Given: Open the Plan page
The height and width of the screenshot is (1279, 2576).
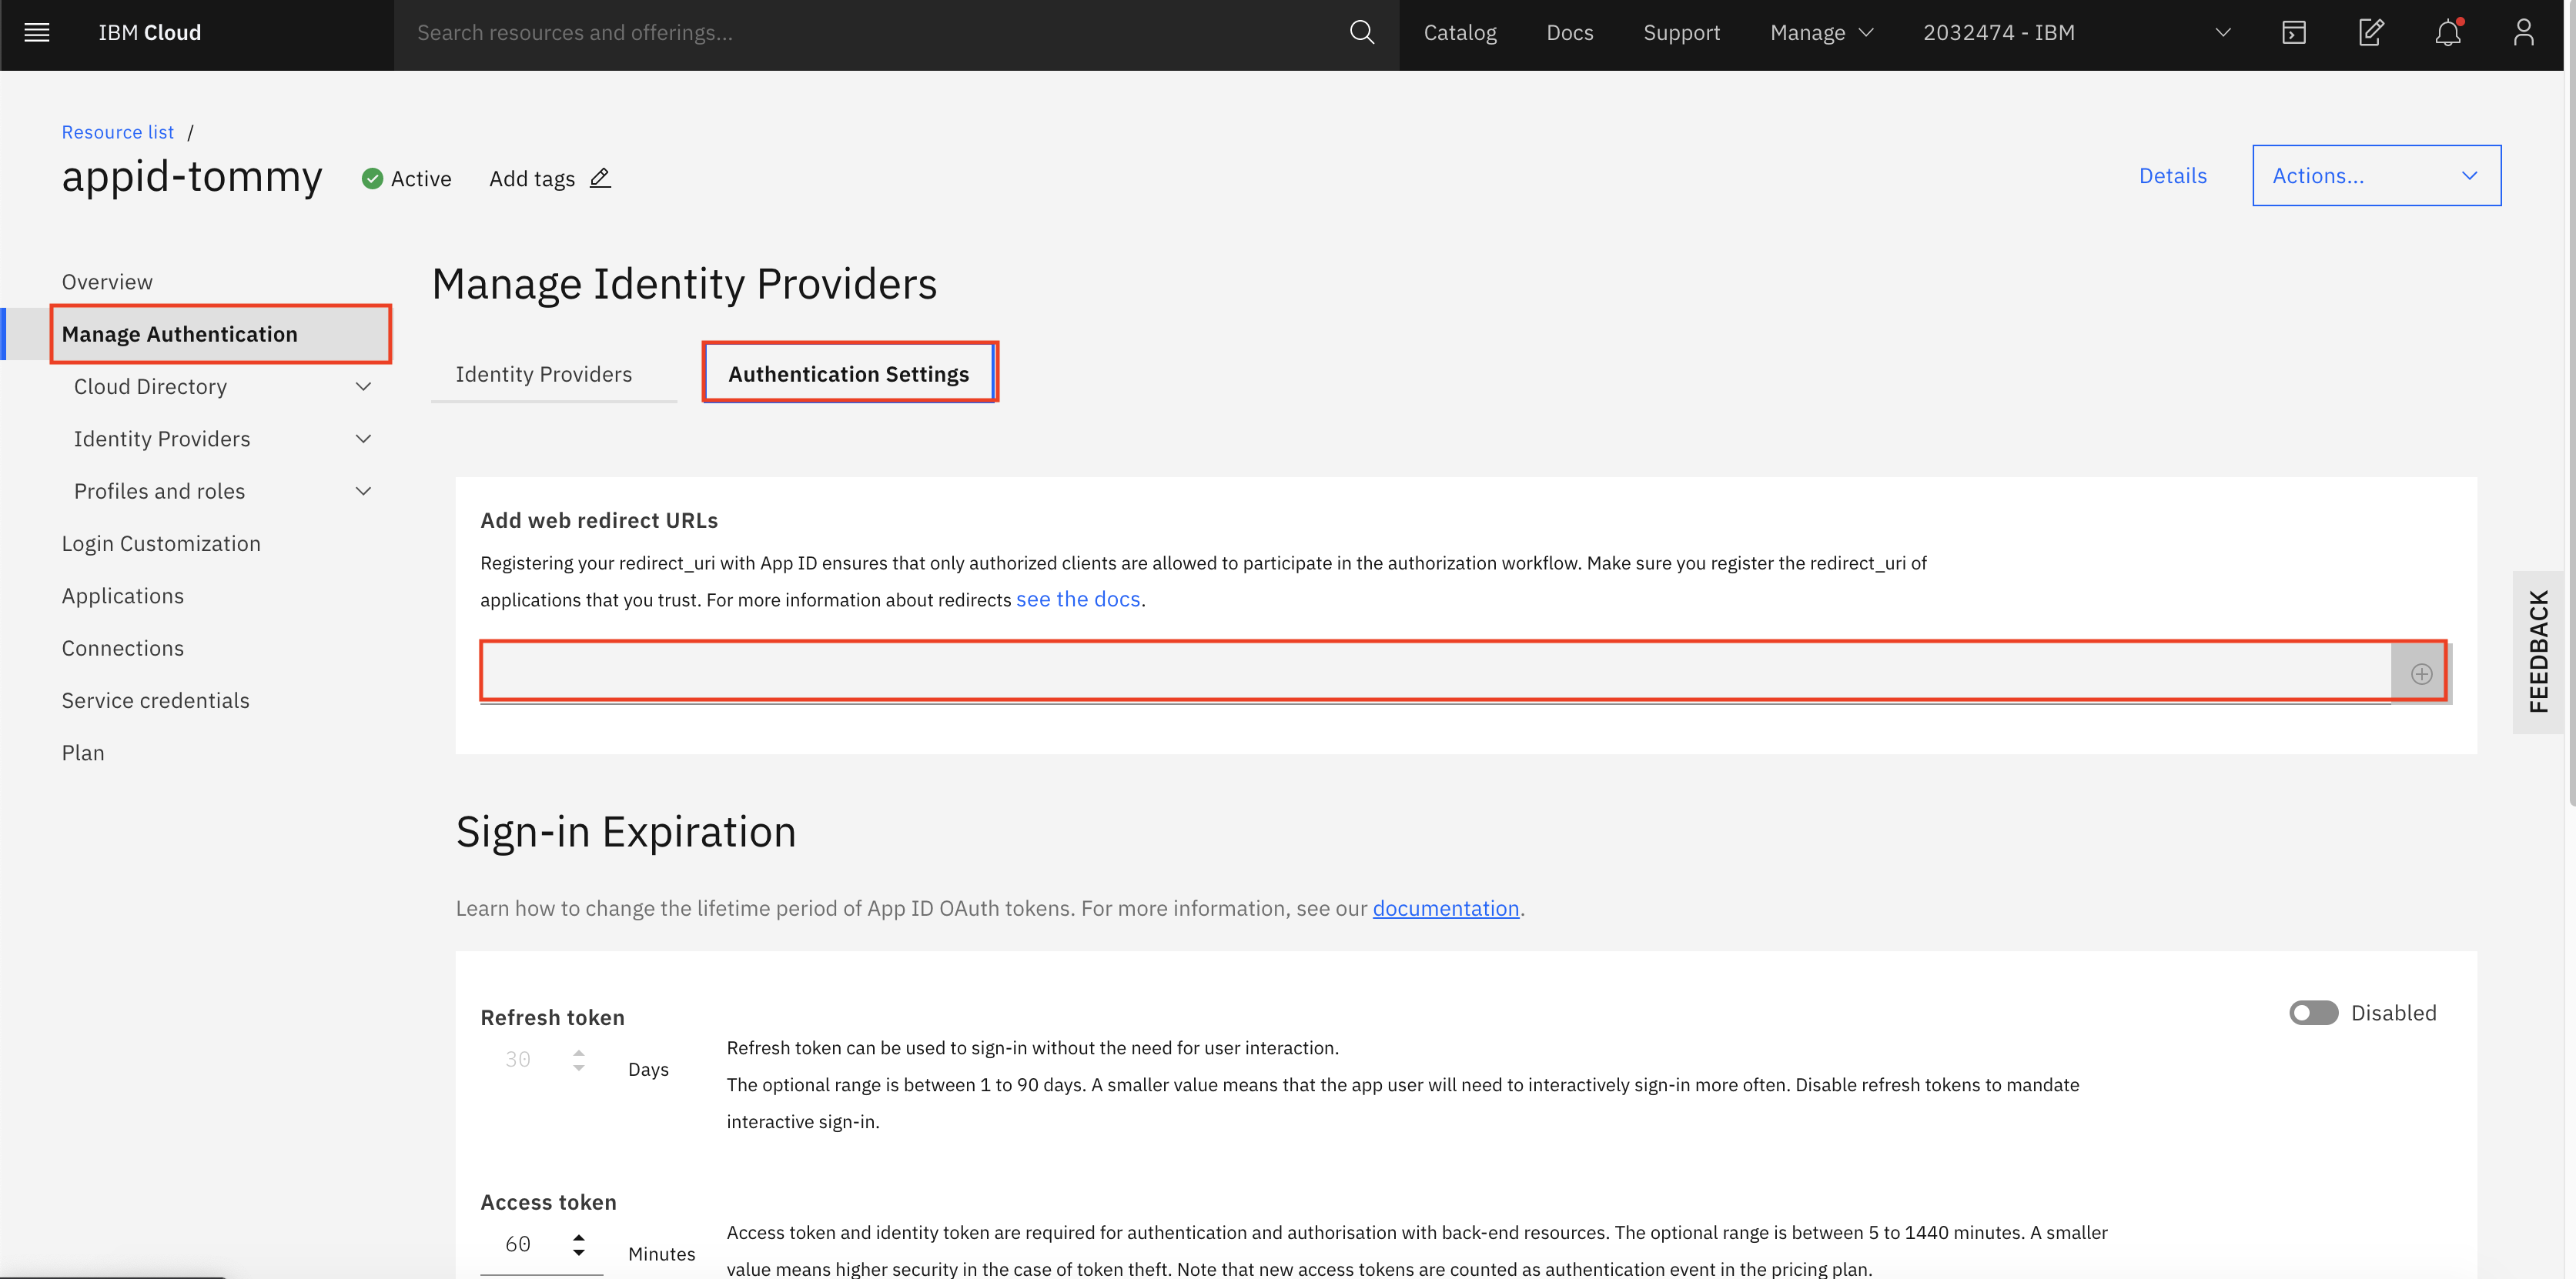Looking at the screenshot, I should pos(83,753).
